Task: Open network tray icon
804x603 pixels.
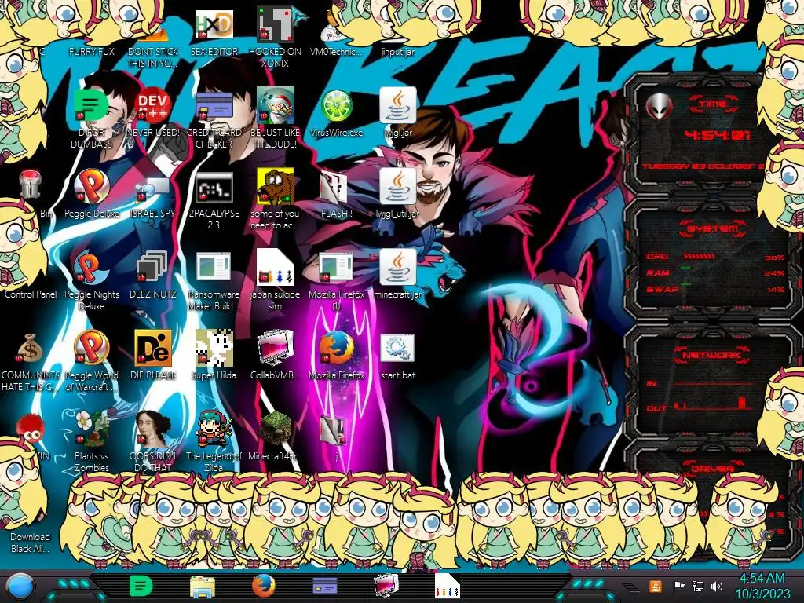Action: click(698, 586)
